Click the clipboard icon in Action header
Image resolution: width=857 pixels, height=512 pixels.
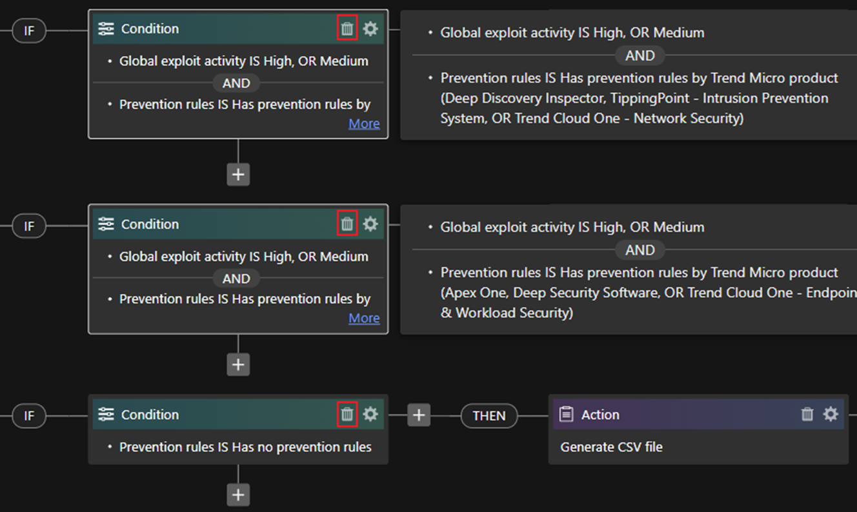(566, 415)
